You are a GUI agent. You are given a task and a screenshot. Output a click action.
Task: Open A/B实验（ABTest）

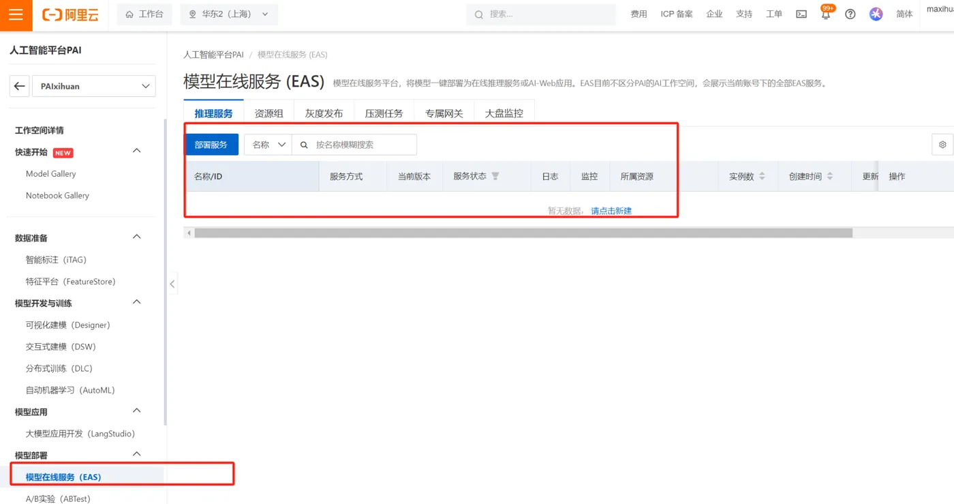(x=58, y=499)
